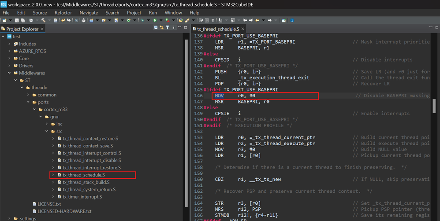Click the New Class green icon
The width and height of the screenshot is (440, 221).
coord(128,20)
